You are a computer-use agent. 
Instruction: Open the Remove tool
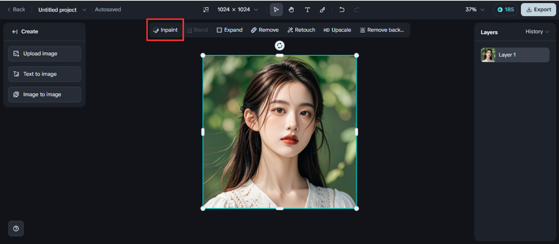click(x=265, y=30)
